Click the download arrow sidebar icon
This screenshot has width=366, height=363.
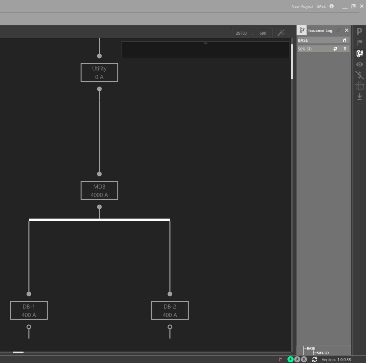360,96
